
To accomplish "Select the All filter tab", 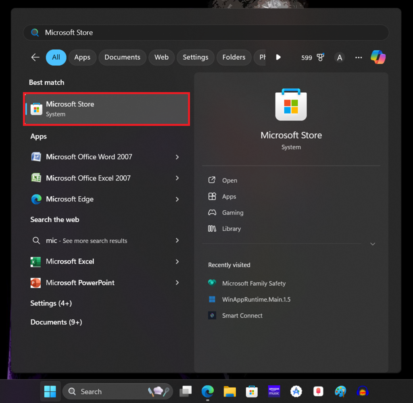I will click(56, 57).
